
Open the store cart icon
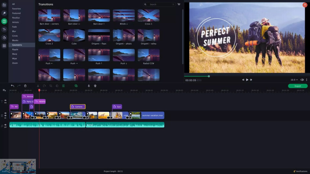pyautogui.click(x=179, y=4)
